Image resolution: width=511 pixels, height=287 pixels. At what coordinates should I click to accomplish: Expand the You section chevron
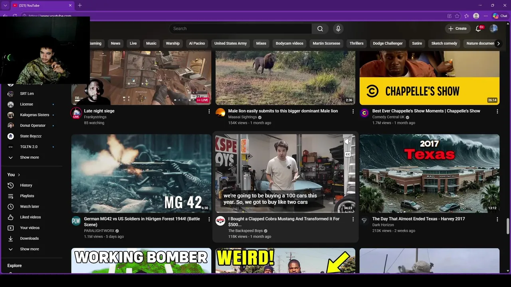(19, 175)
